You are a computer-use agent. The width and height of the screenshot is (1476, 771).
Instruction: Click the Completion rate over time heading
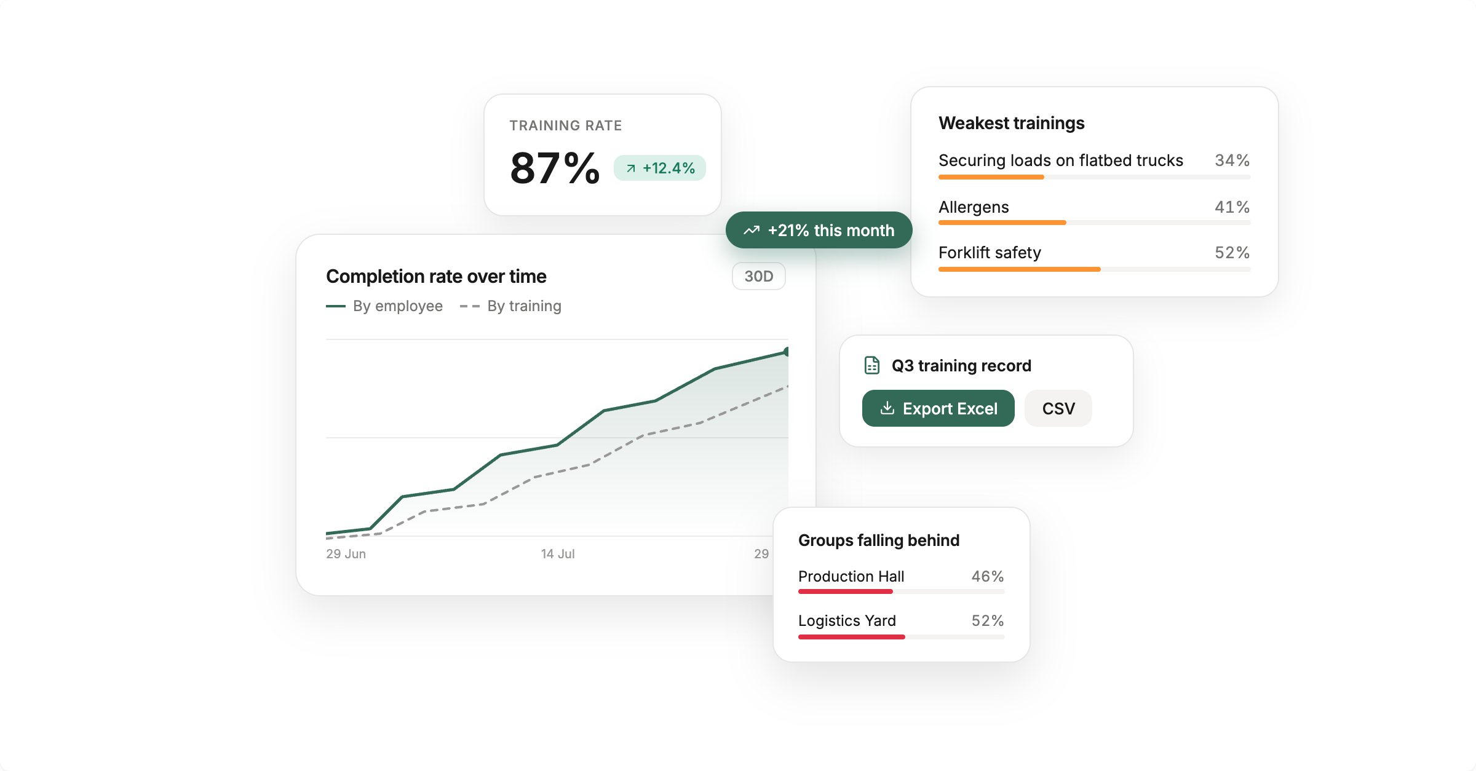pyautogui.click(x=436, y=277)
